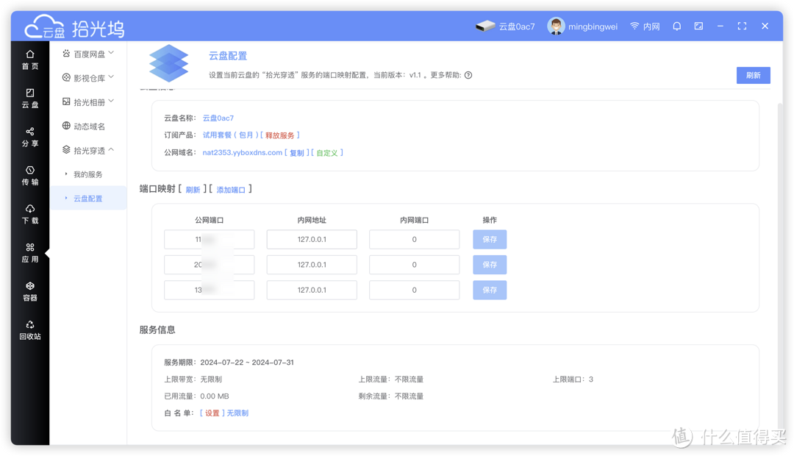Click the 内网 network status indicator
Viewport: 794px width, 456px height.
[x=645, y=25]
